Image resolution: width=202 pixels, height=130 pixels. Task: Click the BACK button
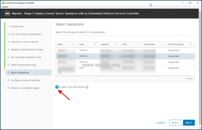point(175,123)
